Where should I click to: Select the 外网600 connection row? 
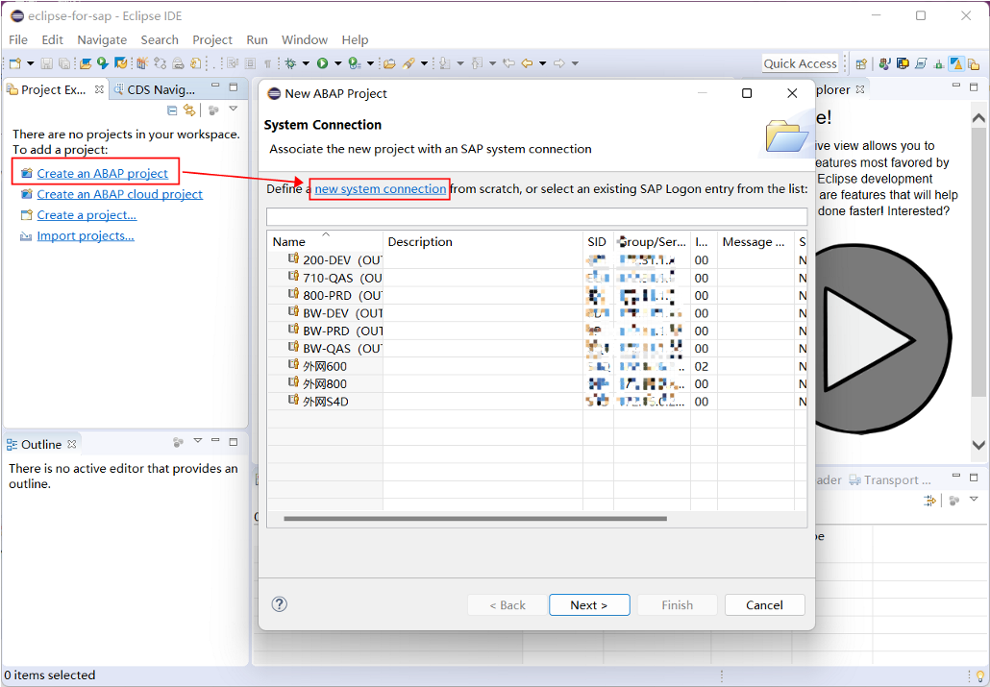tap(536, 366)
